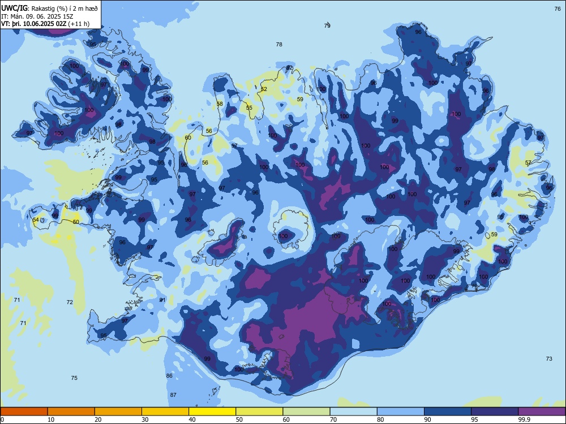Click the humidity value '52' on the map
The image size is (566, 424).
[264, 89]
